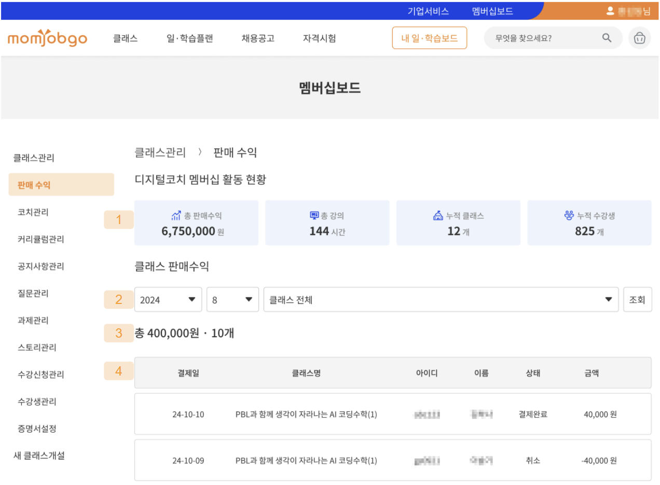Open the 채용공고 menu

(258, 38)
